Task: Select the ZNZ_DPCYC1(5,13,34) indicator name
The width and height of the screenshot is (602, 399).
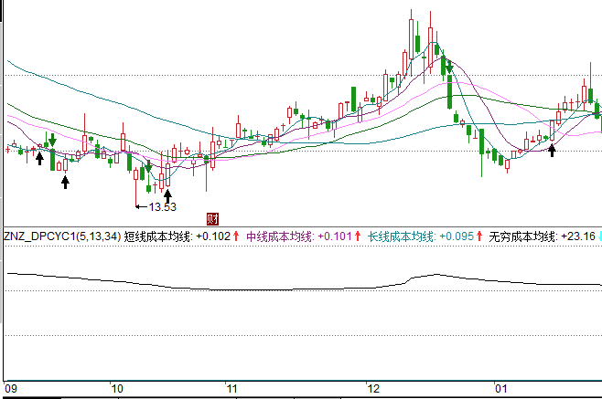Action: 61,236
